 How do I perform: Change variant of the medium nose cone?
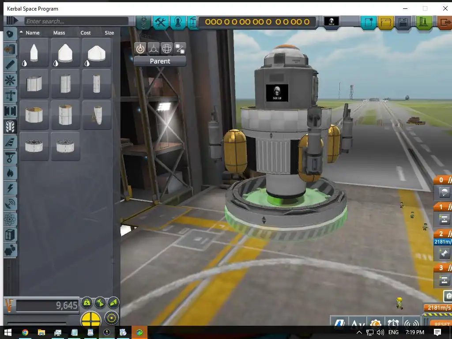click(x=56, y=63)
